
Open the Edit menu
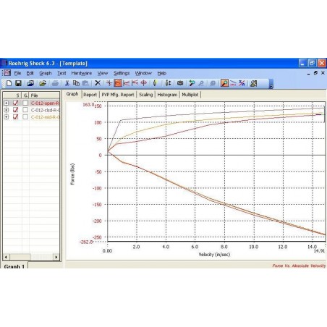30,73
